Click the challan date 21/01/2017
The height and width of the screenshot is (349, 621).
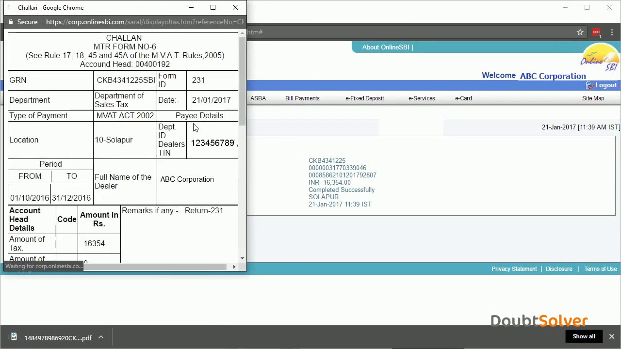211,100
